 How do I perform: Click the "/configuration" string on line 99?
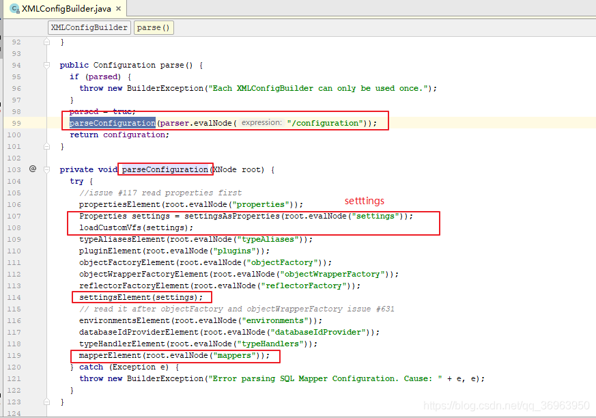[326, 123]
